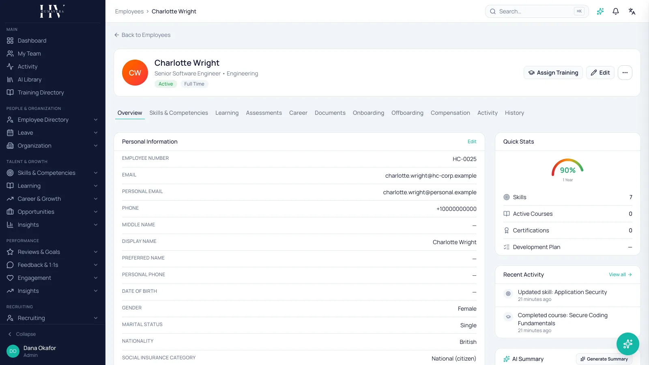Open the Assessments tab
This screenshot has width=649, height=365.
click(264, 113)
